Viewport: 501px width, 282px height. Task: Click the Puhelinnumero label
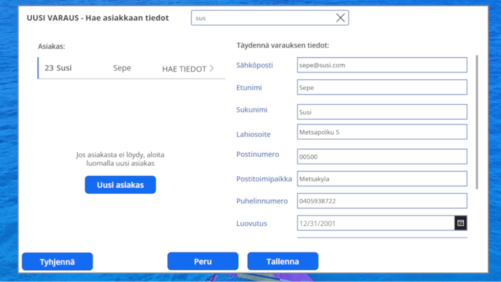tap(262, 201)
